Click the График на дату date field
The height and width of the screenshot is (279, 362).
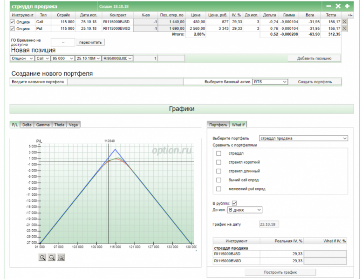point(268,224)
